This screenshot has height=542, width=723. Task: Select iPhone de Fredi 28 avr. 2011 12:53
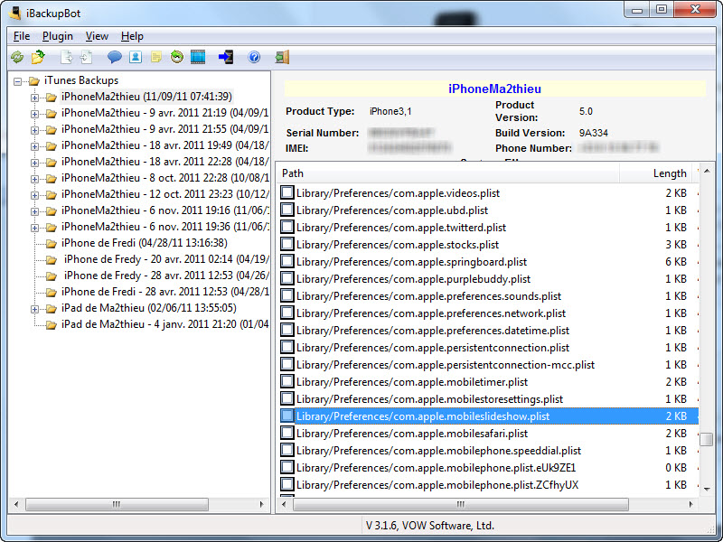coord(165,292)
